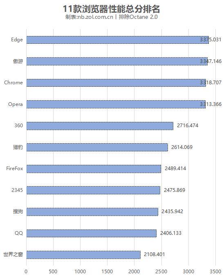Click the Edge bar in the chart
Viewport: 224px width, 279px height.
coord(117,40)
